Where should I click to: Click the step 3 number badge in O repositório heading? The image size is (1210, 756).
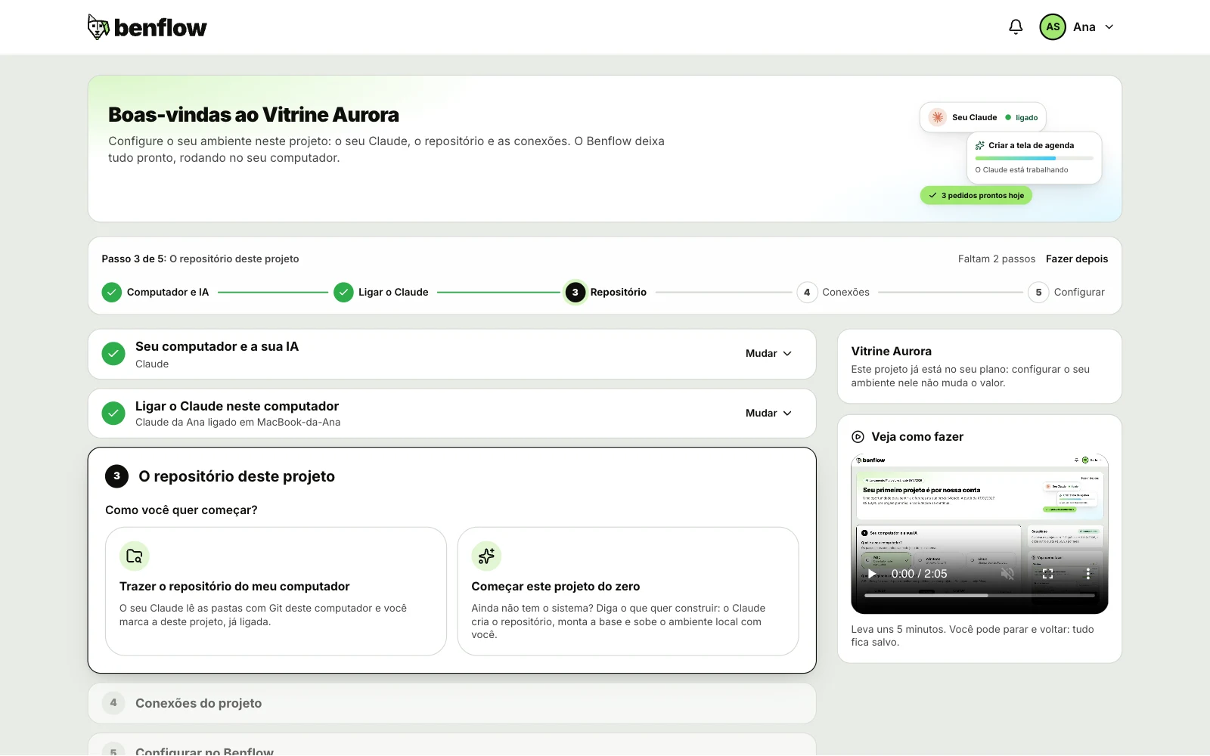click(116, 476)
